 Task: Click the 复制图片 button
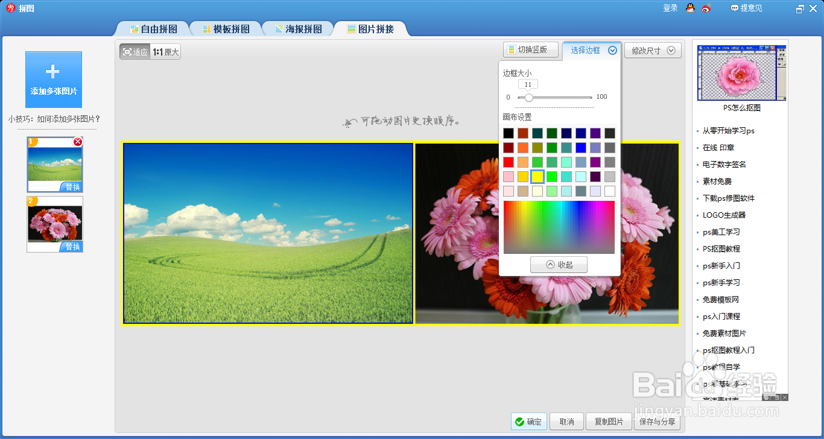[609, 422]
